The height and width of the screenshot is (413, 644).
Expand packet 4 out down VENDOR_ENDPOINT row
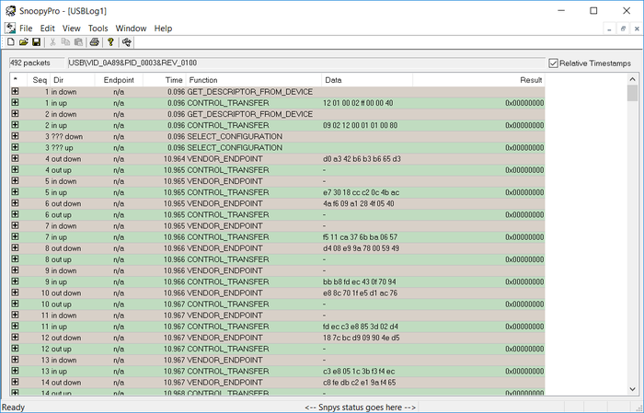click(15, 159)
